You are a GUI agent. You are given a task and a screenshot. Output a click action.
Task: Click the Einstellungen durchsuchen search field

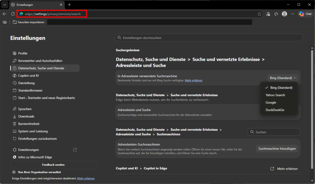pyautogui.click(x=209, y=38)
